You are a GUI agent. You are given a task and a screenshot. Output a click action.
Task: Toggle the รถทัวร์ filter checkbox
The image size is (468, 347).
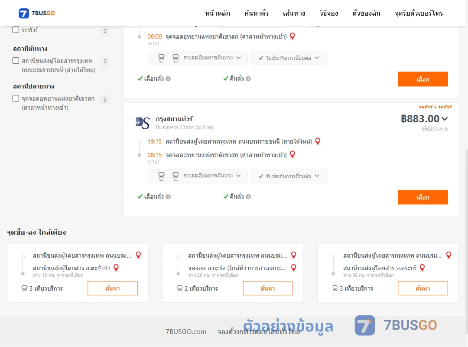click(x=16, y=30)
